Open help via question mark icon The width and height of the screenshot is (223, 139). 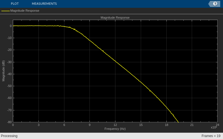click(215, 4)
